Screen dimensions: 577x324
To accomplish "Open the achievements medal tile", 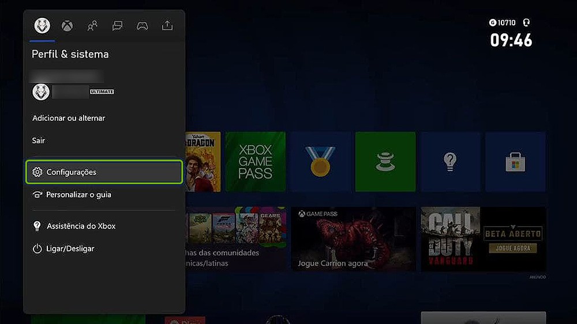I will 320,162.
